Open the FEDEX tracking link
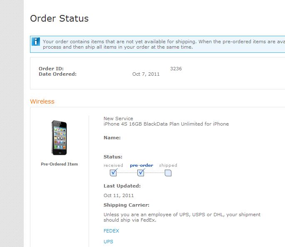The image size is (285, 247). 111,231
